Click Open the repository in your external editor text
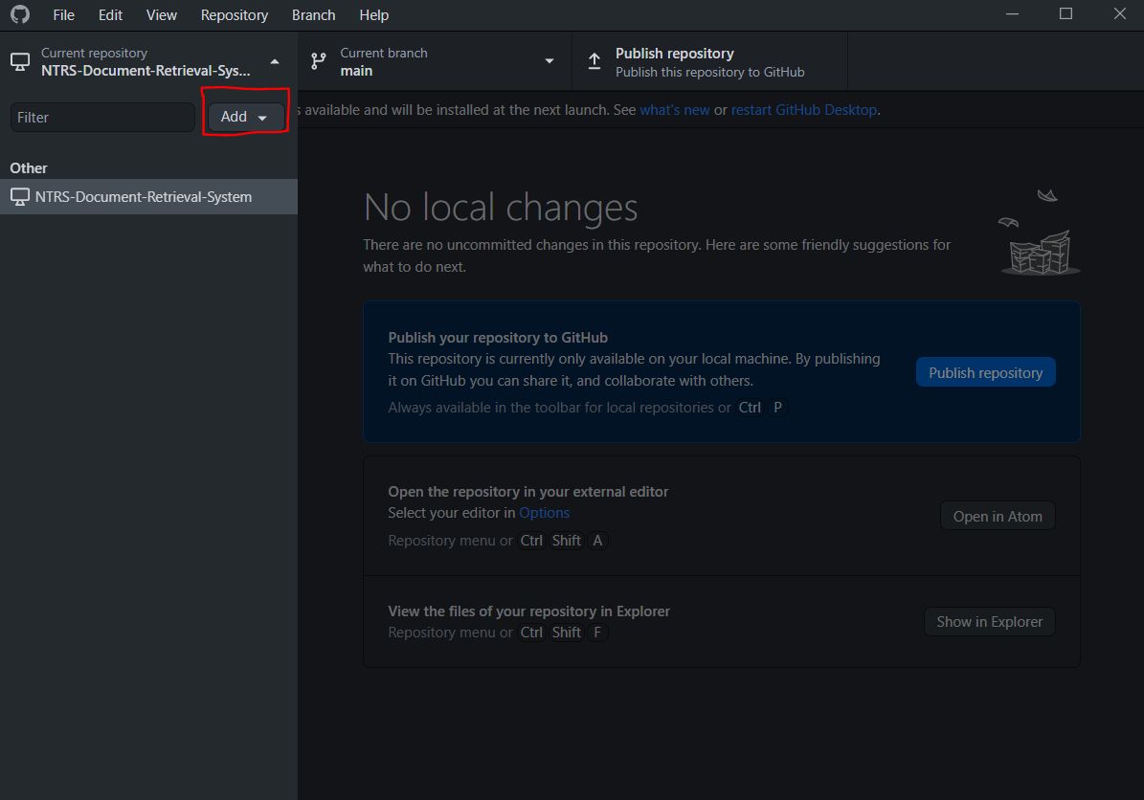The height and width of the screenshot is (800, 1144). [528, 492]
